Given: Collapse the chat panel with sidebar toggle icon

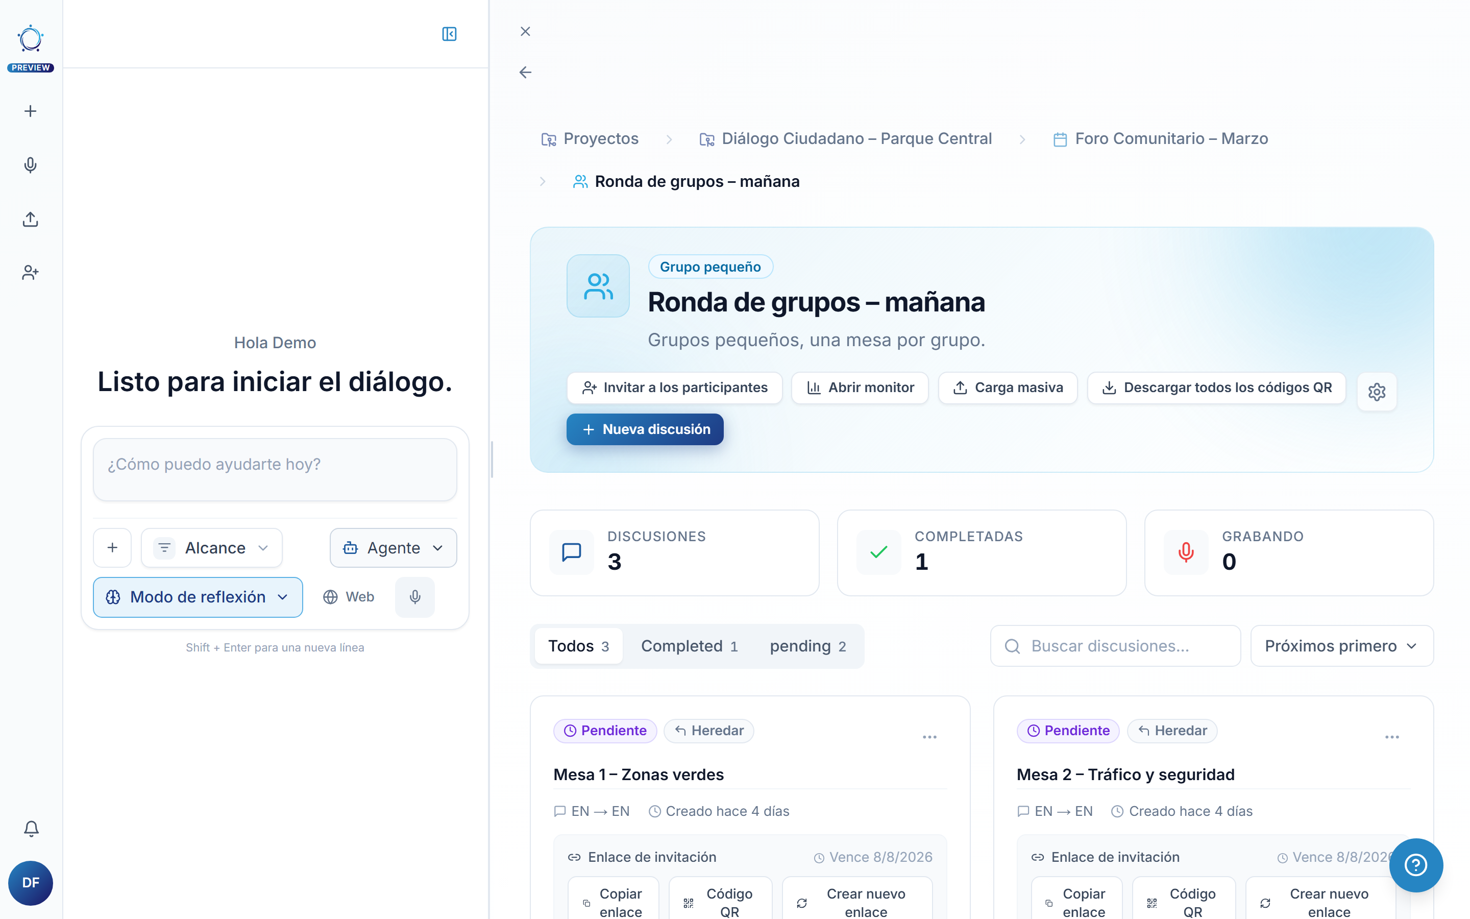Looking at the screenshot, I should point(450,34).
